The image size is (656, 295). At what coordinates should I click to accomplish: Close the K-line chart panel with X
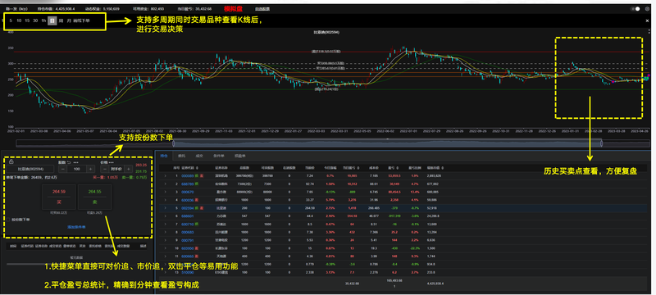click(647, 20)
